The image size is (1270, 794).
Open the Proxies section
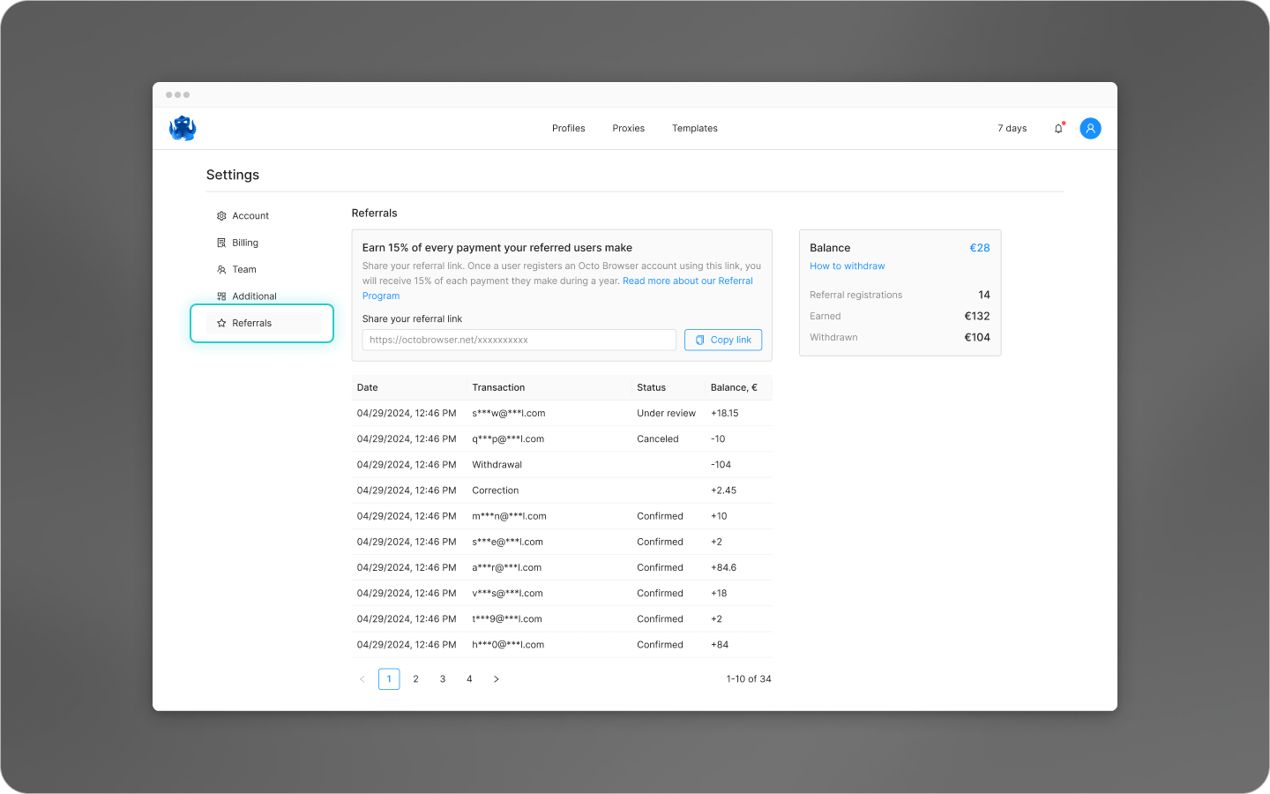(628, 128)
